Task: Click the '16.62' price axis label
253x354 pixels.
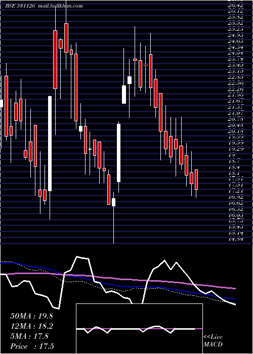Action: (236, 203)
